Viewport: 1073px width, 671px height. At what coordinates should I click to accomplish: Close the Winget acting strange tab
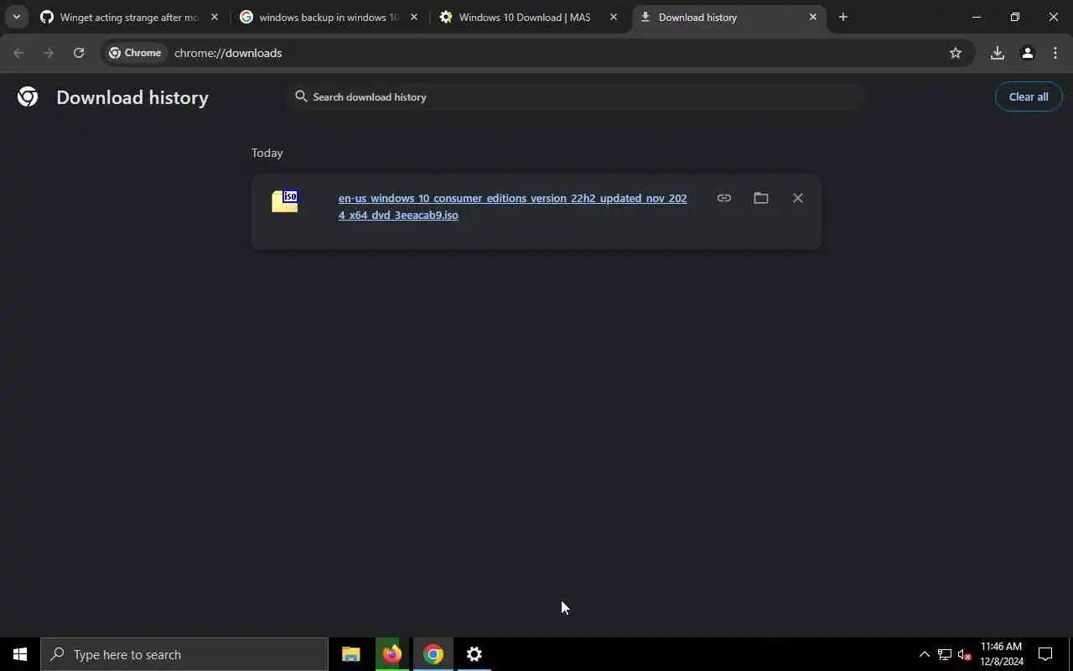pos(215,17)
